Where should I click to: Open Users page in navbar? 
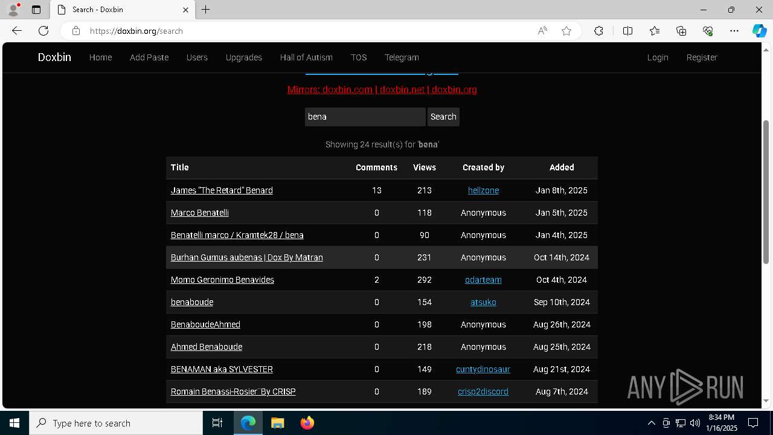pyautogui.click(x=197, y=57)
